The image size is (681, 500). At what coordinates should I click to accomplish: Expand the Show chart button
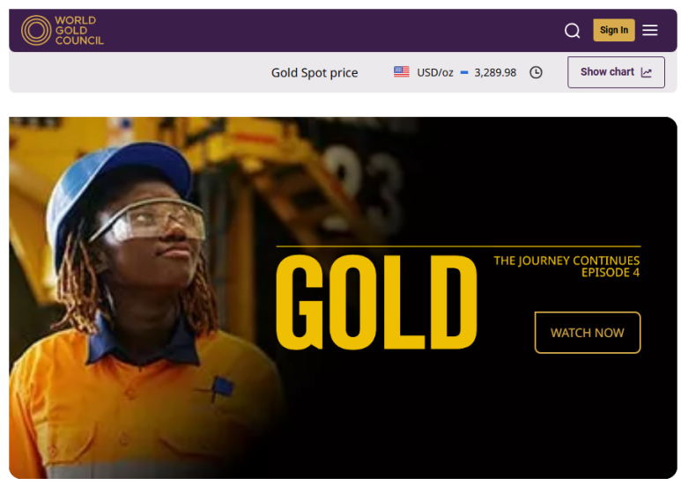pos(616,72)
